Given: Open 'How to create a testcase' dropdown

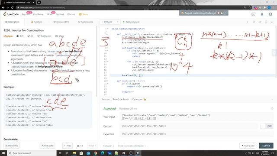Looking at the screenshot, I should [x=132, y=146].
